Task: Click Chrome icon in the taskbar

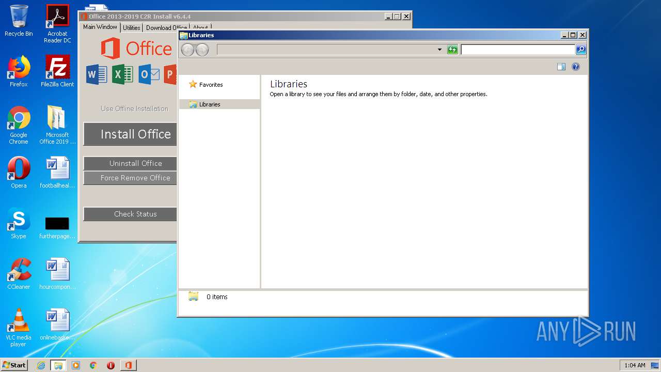Action: point(93,365)
